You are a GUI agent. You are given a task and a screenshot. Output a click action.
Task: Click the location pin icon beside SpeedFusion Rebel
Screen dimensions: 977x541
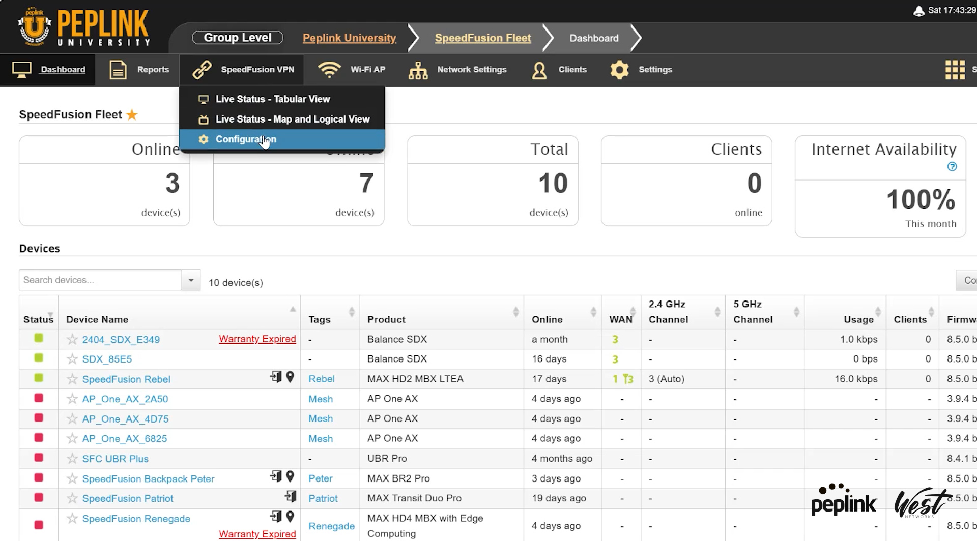coord(291,378)
